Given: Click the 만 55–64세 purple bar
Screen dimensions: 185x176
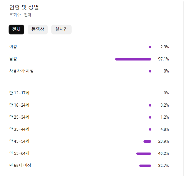Looking at the screenshot, I should point(144,153).
